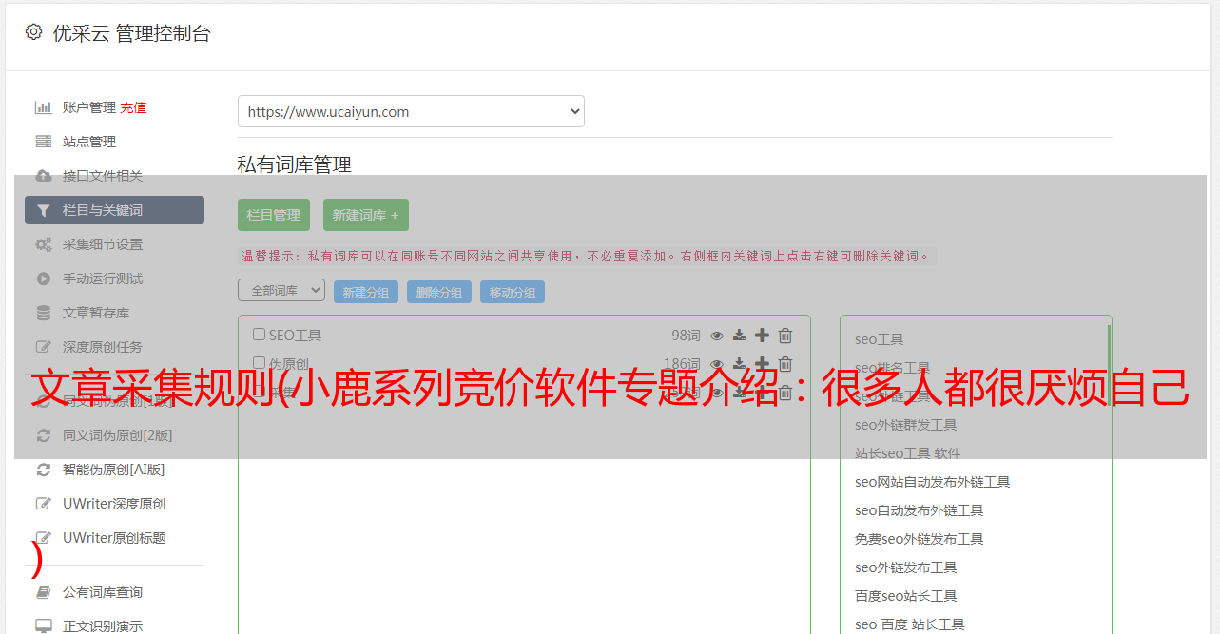Click the book icon for 公有词库查询
The image size is (1220, 634).
pos(43,592)
